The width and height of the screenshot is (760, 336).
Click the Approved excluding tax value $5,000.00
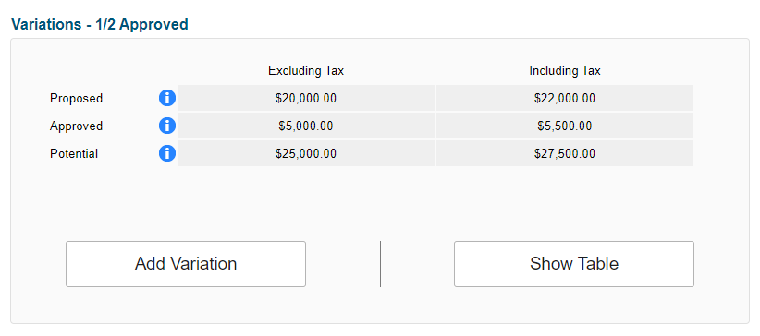pos(306,126)
